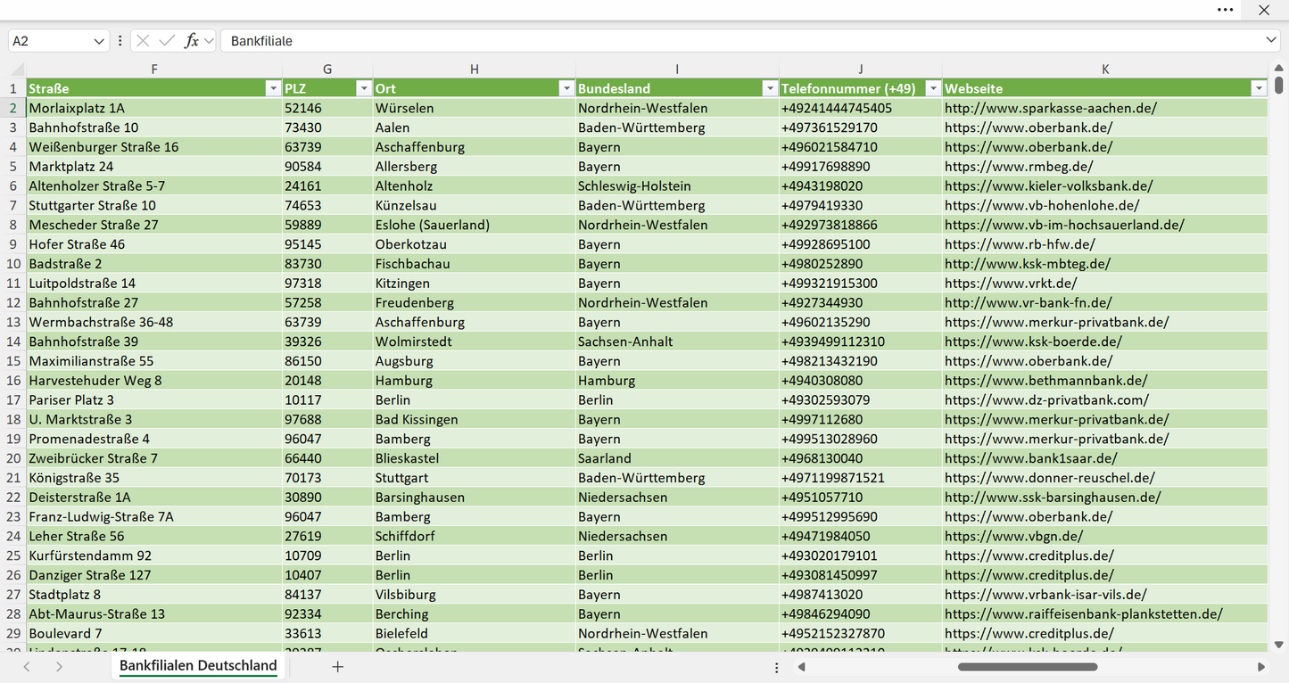This screenshot has width=1289, height=683.
Task: Click the vertical scrollbar thumb
Action: pos(1279,86)
